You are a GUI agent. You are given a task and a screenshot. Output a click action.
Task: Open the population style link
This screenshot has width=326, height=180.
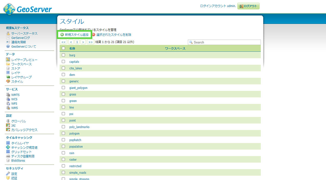point(76,147)
